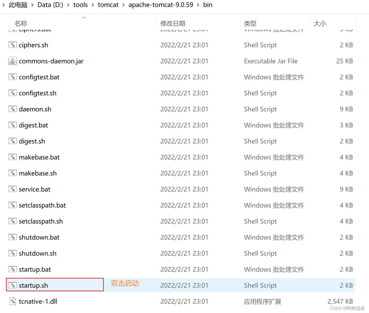Click the shutdown.bat batch file icon
This screenshot has height=313, width=369.
coord(12,237)
